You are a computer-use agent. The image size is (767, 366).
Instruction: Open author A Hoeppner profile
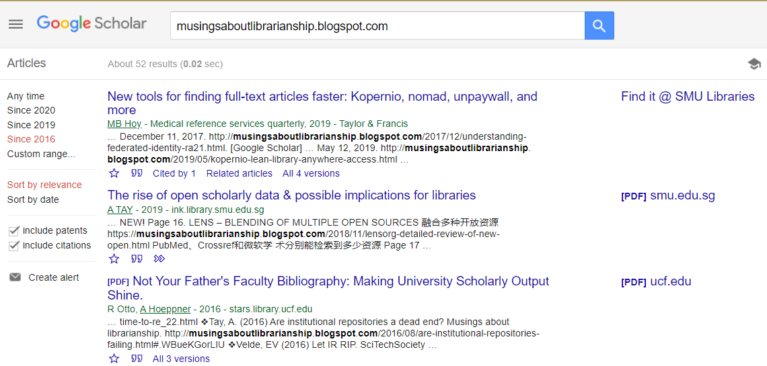166,309
